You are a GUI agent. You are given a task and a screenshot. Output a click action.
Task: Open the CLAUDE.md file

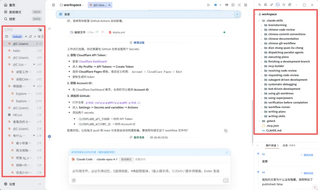click(x=272, y=131)
